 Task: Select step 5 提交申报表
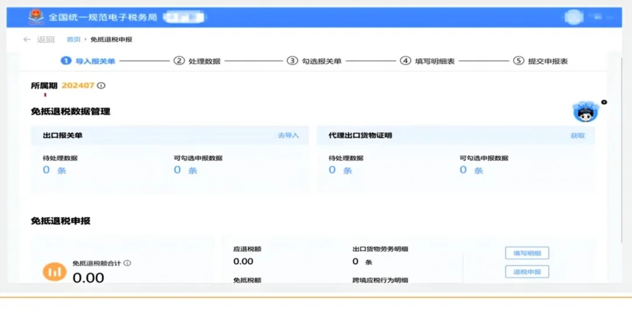[540, 61]
